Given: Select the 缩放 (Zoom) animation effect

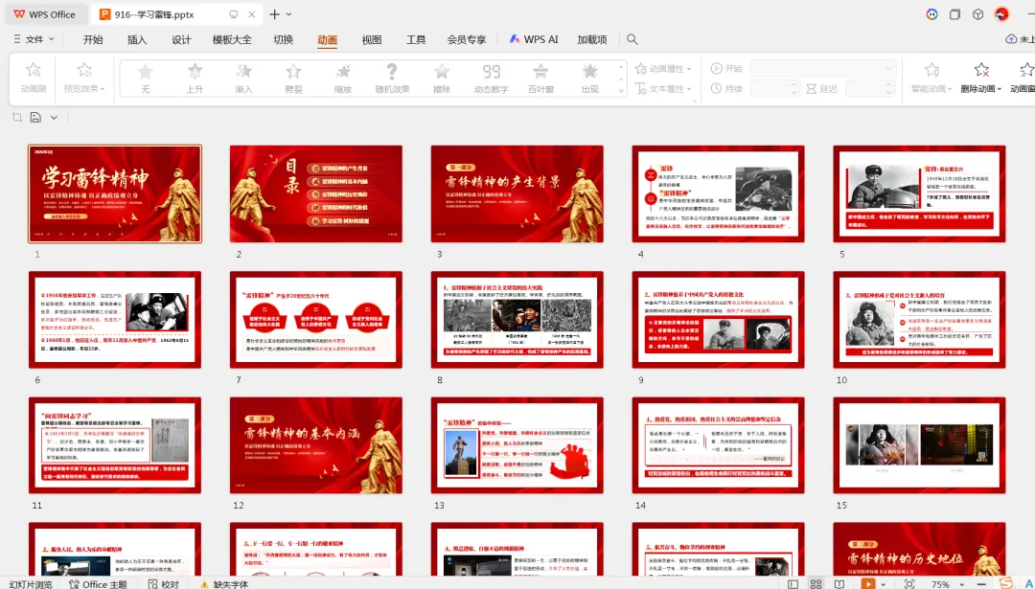Looking at the screenshot, I should click(342, 79).
